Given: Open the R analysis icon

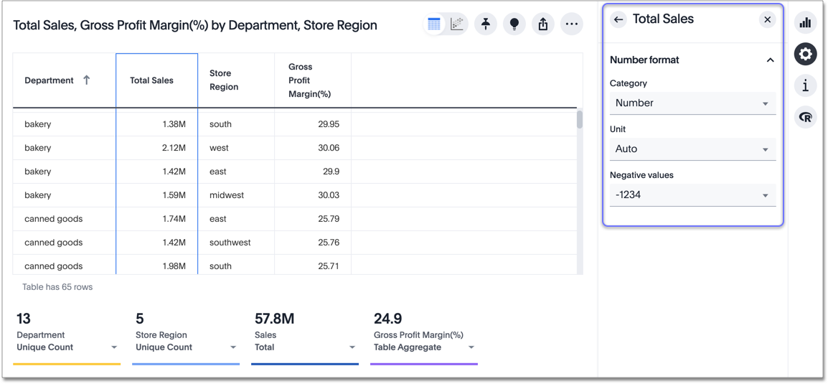Looking at the screenshot, I should tap(805, 118).
